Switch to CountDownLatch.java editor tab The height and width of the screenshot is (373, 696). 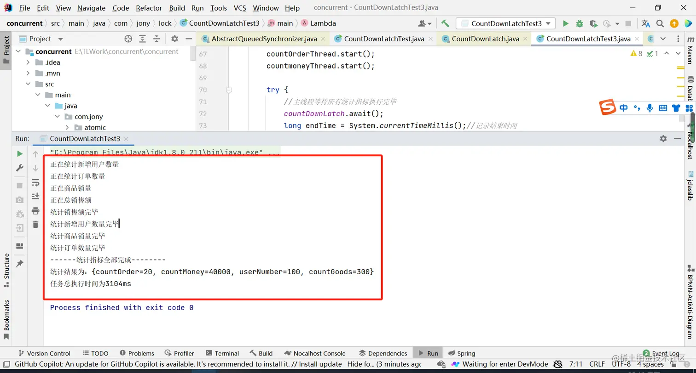[x=485, y=39]
